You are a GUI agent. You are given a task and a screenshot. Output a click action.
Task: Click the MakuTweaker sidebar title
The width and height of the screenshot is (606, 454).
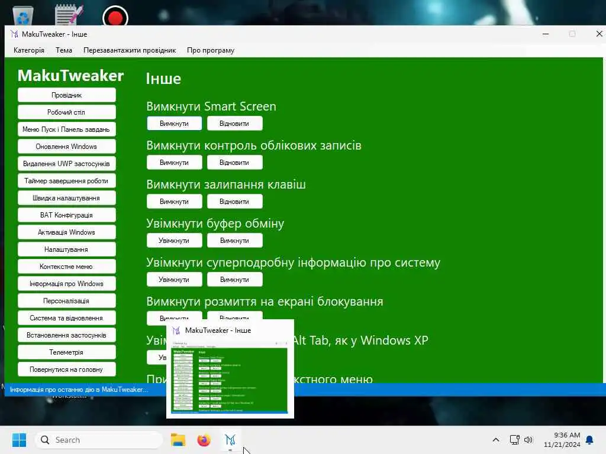point(71,75)
